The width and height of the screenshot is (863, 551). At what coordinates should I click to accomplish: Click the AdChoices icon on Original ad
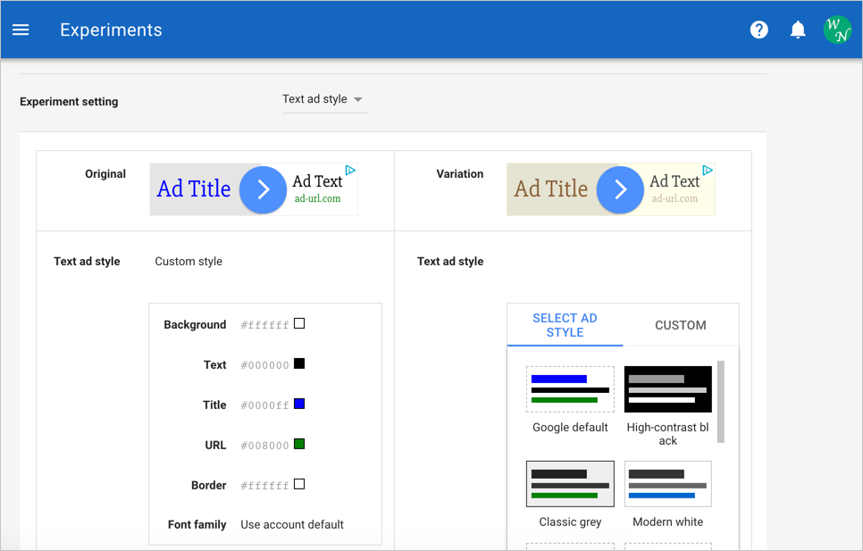351,170
